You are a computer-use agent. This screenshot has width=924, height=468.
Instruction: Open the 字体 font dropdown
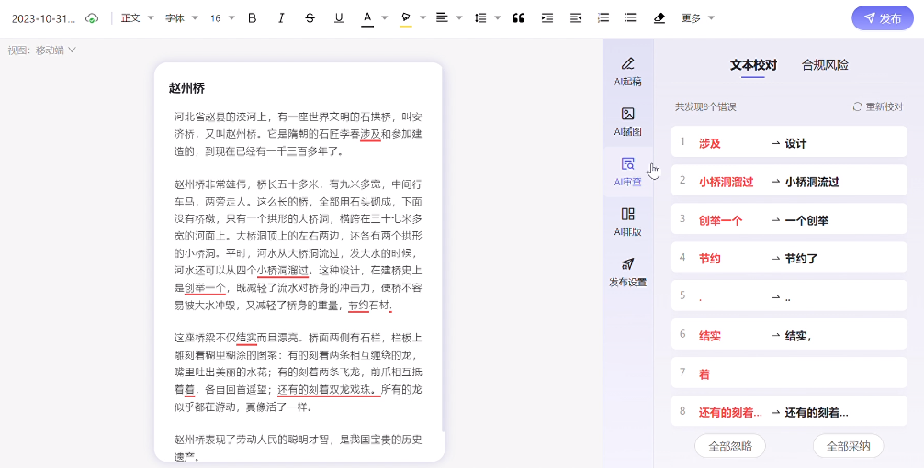[181, 18]
